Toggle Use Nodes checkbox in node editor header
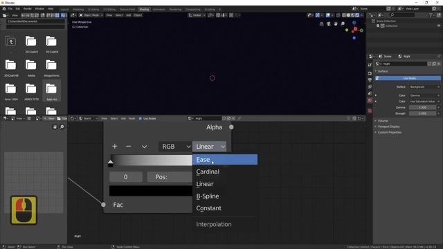 click(x=141, y=118)
